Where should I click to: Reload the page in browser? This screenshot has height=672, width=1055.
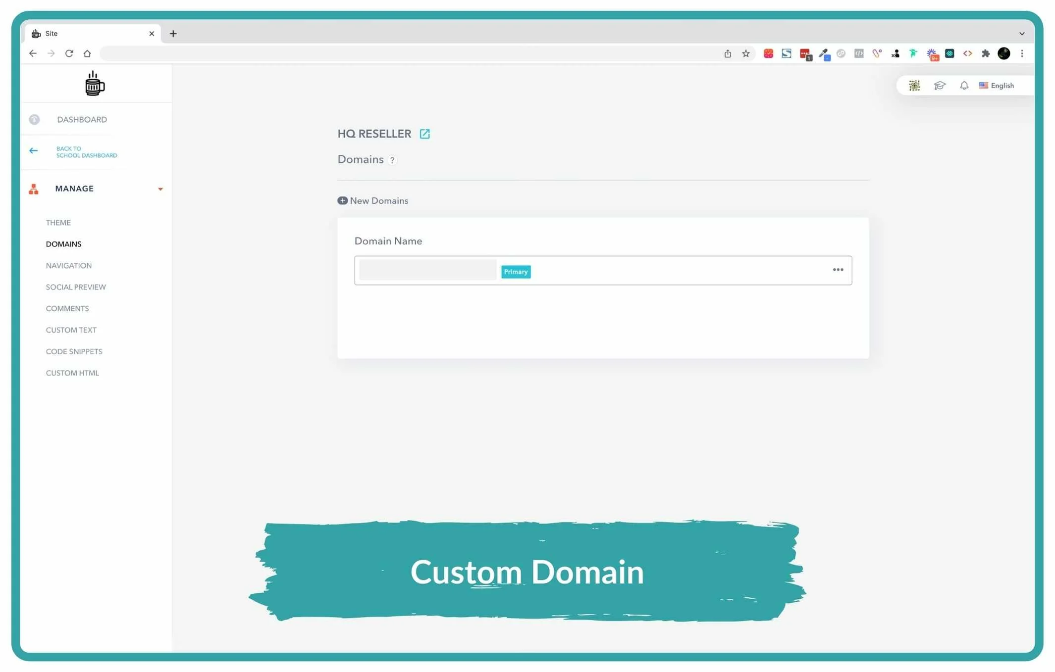tap(69, 53)
